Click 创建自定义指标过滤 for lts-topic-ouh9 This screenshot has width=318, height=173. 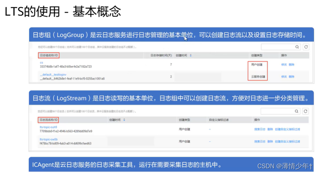[x=287, y=129]
